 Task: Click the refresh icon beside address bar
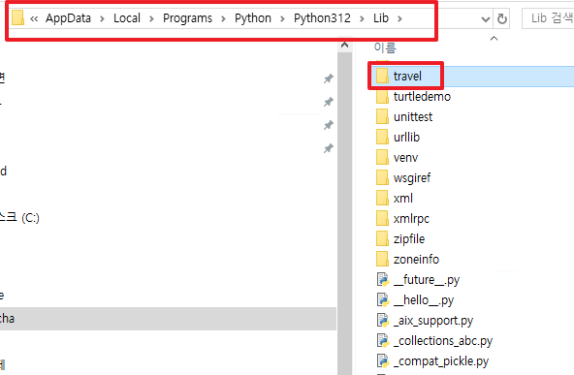(x=502, y=18)
